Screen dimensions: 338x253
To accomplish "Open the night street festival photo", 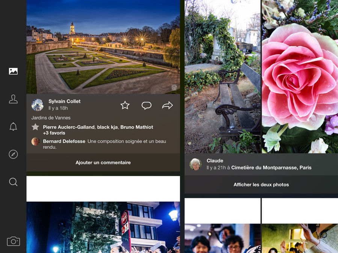I will 103,227.
